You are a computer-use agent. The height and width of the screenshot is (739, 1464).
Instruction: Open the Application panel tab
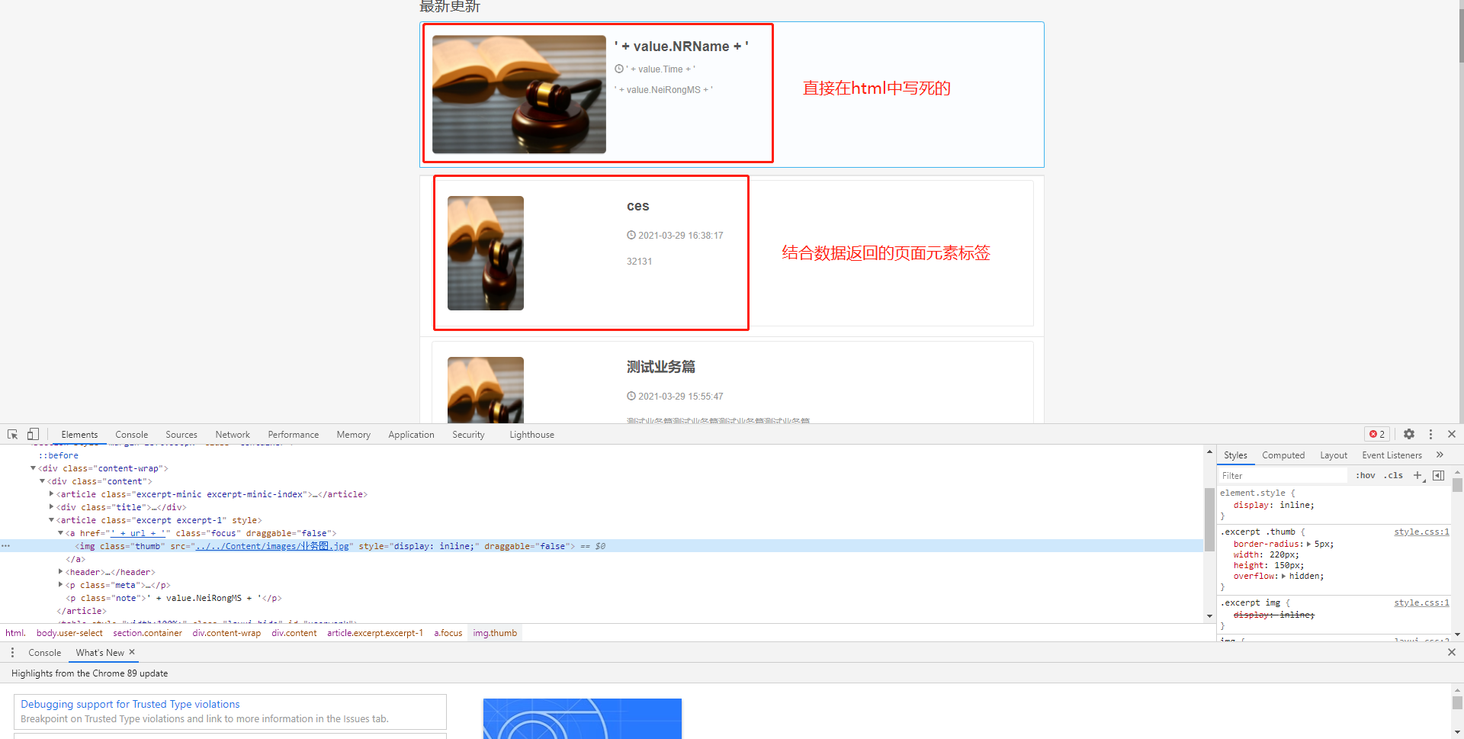(x=411, y=434)
